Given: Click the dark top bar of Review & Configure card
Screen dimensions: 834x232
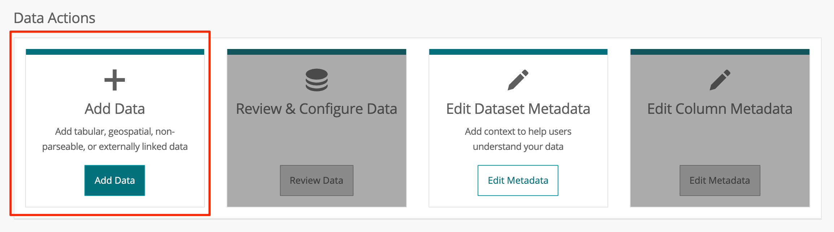Looking at the screenshot, I should point(317,52).
